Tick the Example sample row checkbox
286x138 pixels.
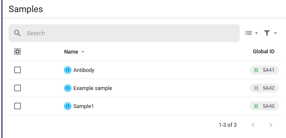click(17, 88)
